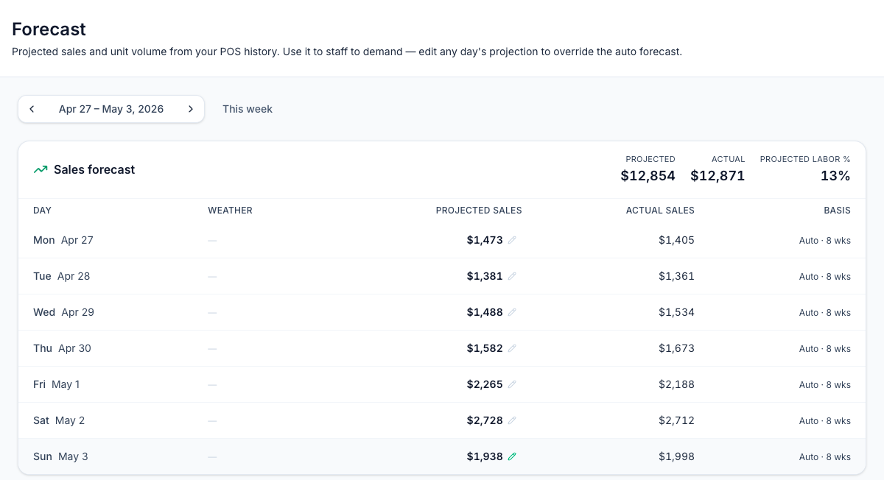Click the PROJECTED SALES column header

(479, 211)
